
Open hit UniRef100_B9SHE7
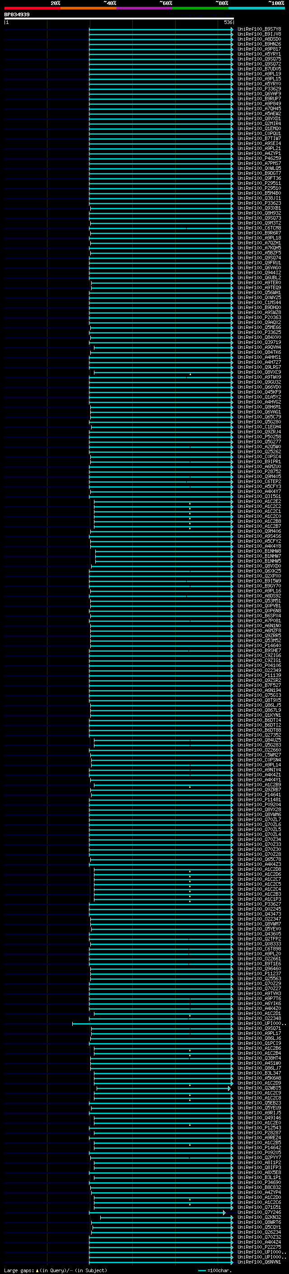click(x=259, y=650)
